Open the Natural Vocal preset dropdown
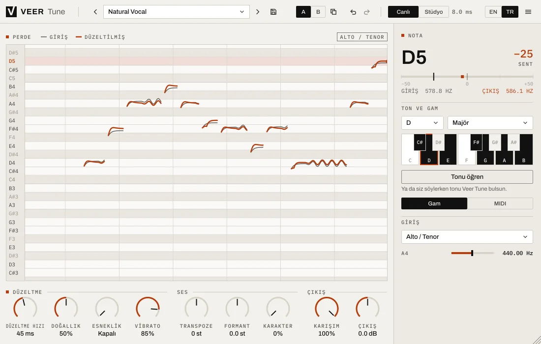The height and width of the screenshot is (344, 541). click(176, 12)
